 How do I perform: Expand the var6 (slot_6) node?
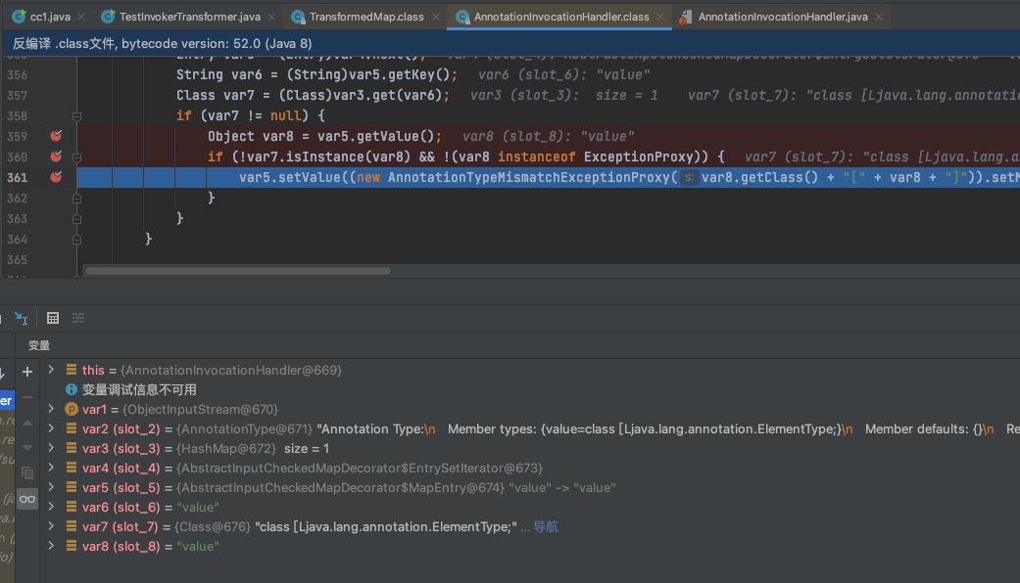pyautogui.click(x=51, y=507)
